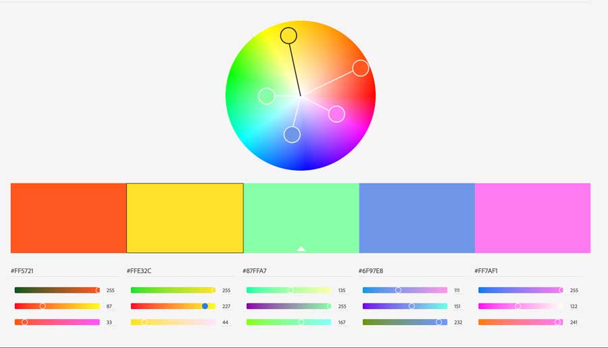Edit the #FFE32C hex value field
This screenshot has height=348, width=608.
139,271
